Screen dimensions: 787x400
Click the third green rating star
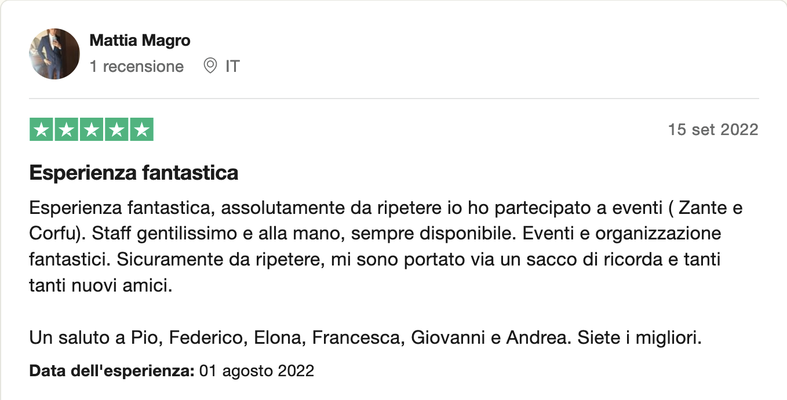92,130
